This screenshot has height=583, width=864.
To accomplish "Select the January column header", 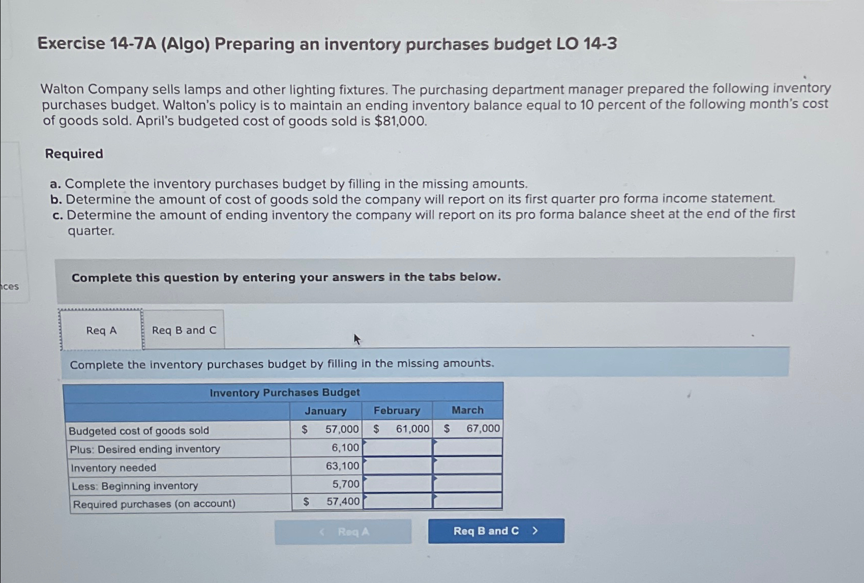I will [x=327, y=411].
